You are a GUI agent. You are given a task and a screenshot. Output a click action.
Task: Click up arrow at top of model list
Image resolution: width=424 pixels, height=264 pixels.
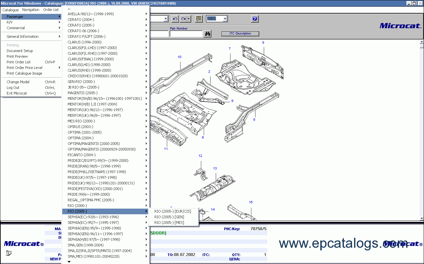click(x=69, y=9)
